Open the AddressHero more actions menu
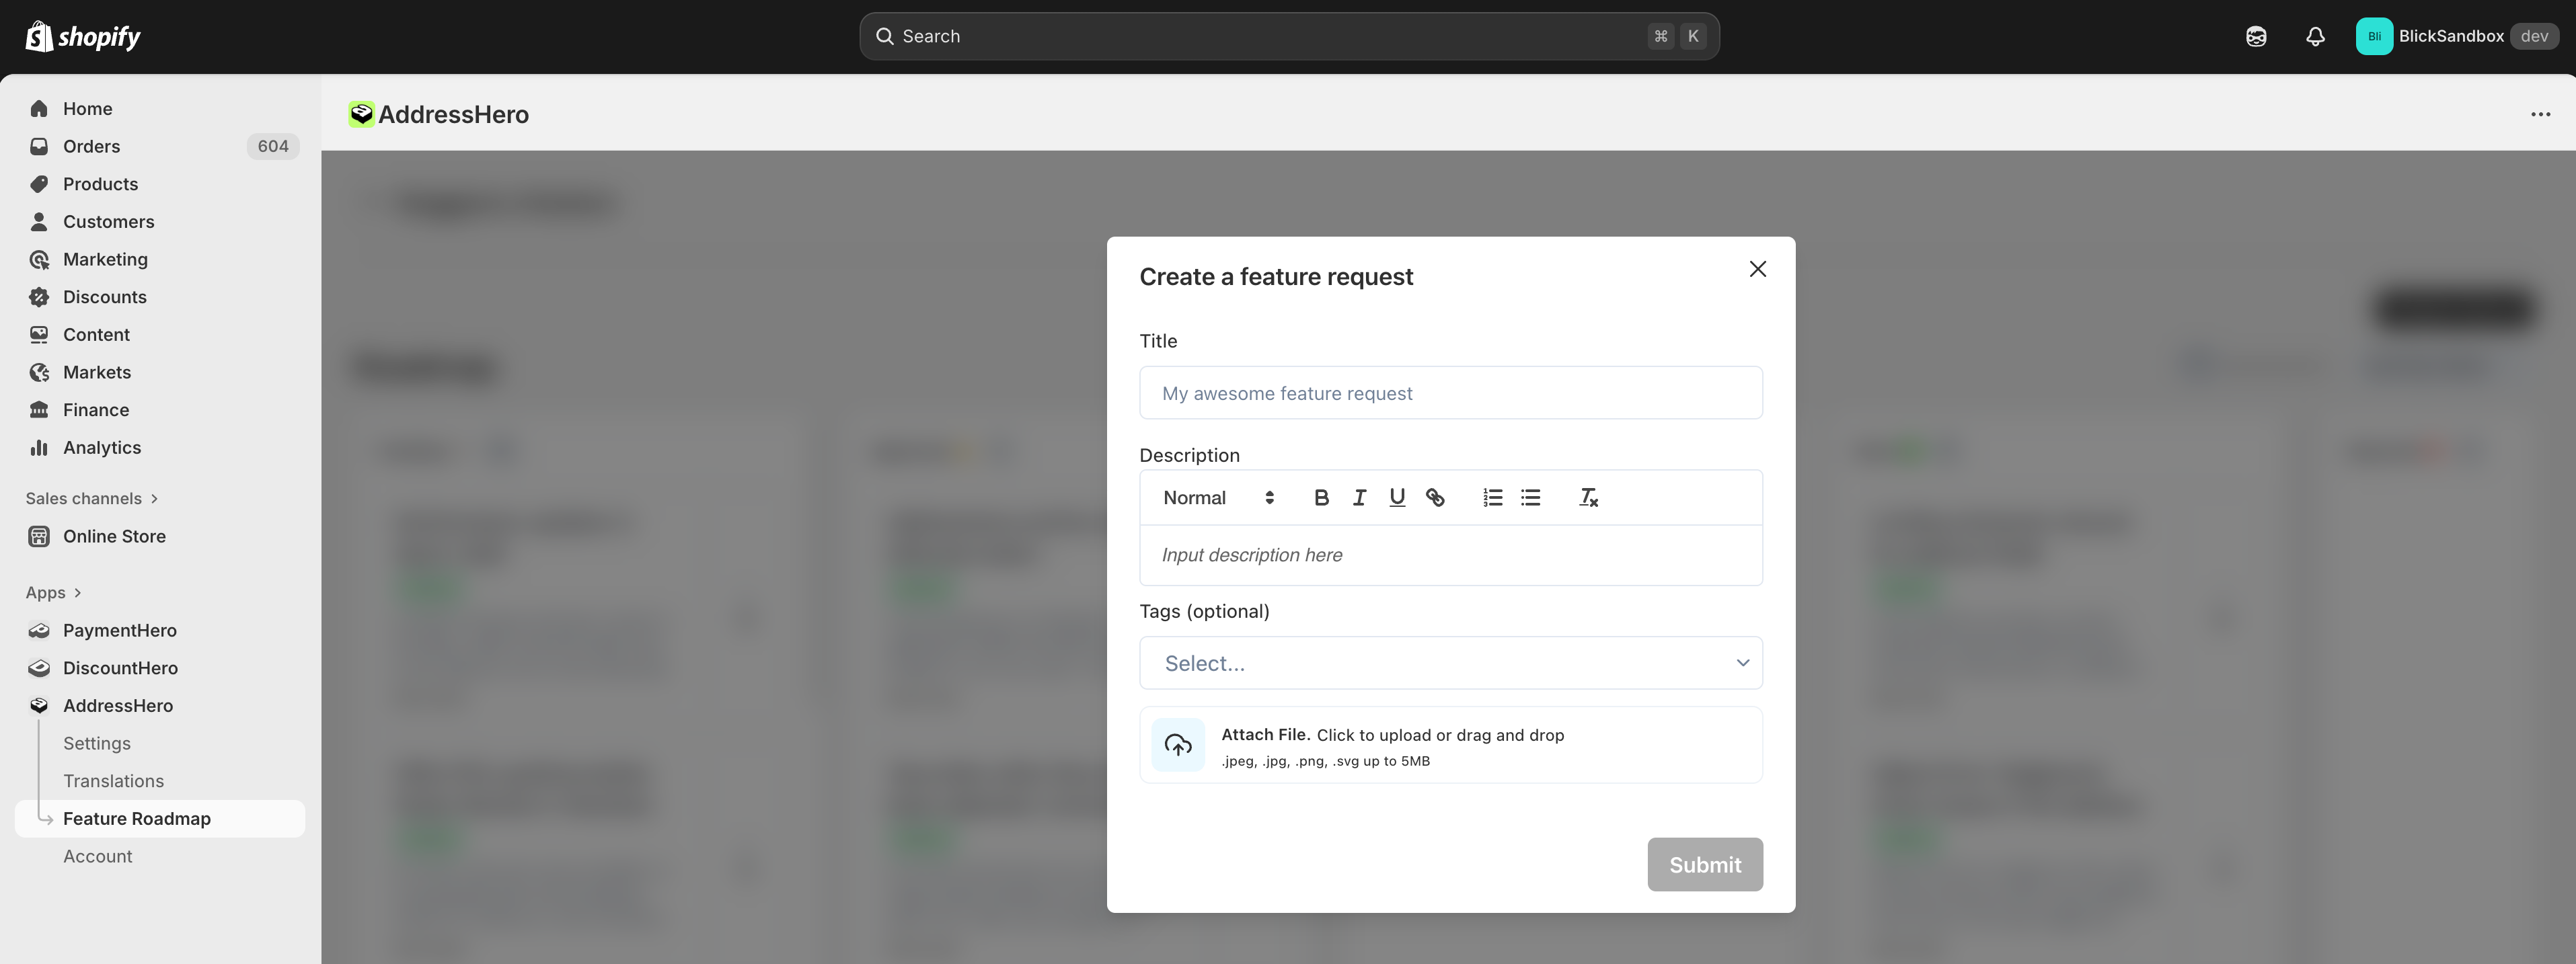Viewport: 2576px width, 964px height. 2540,114
